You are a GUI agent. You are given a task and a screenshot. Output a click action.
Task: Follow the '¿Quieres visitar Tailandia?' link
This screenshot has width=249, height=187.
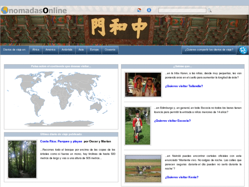pos(184,86)
